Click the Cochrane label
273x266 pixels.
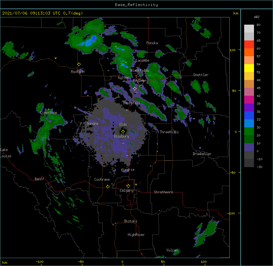click(x=102, y=179)
